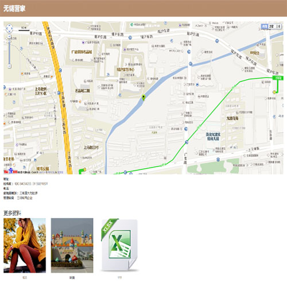Open the XLSX Excel file icon
Image resolution: width=287 pixels, height=287 pixels.
(119, 245)
